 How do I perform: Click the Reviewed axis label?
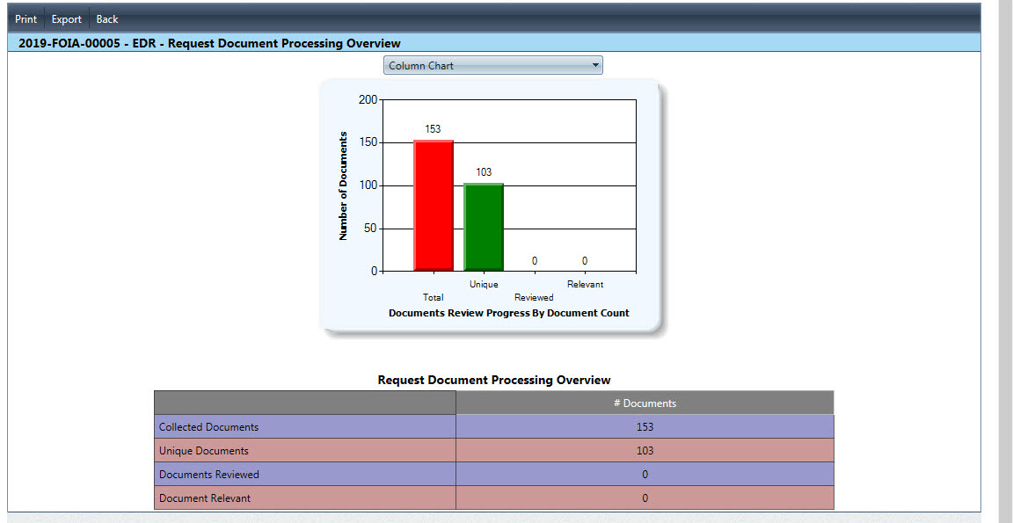point(534,297)
